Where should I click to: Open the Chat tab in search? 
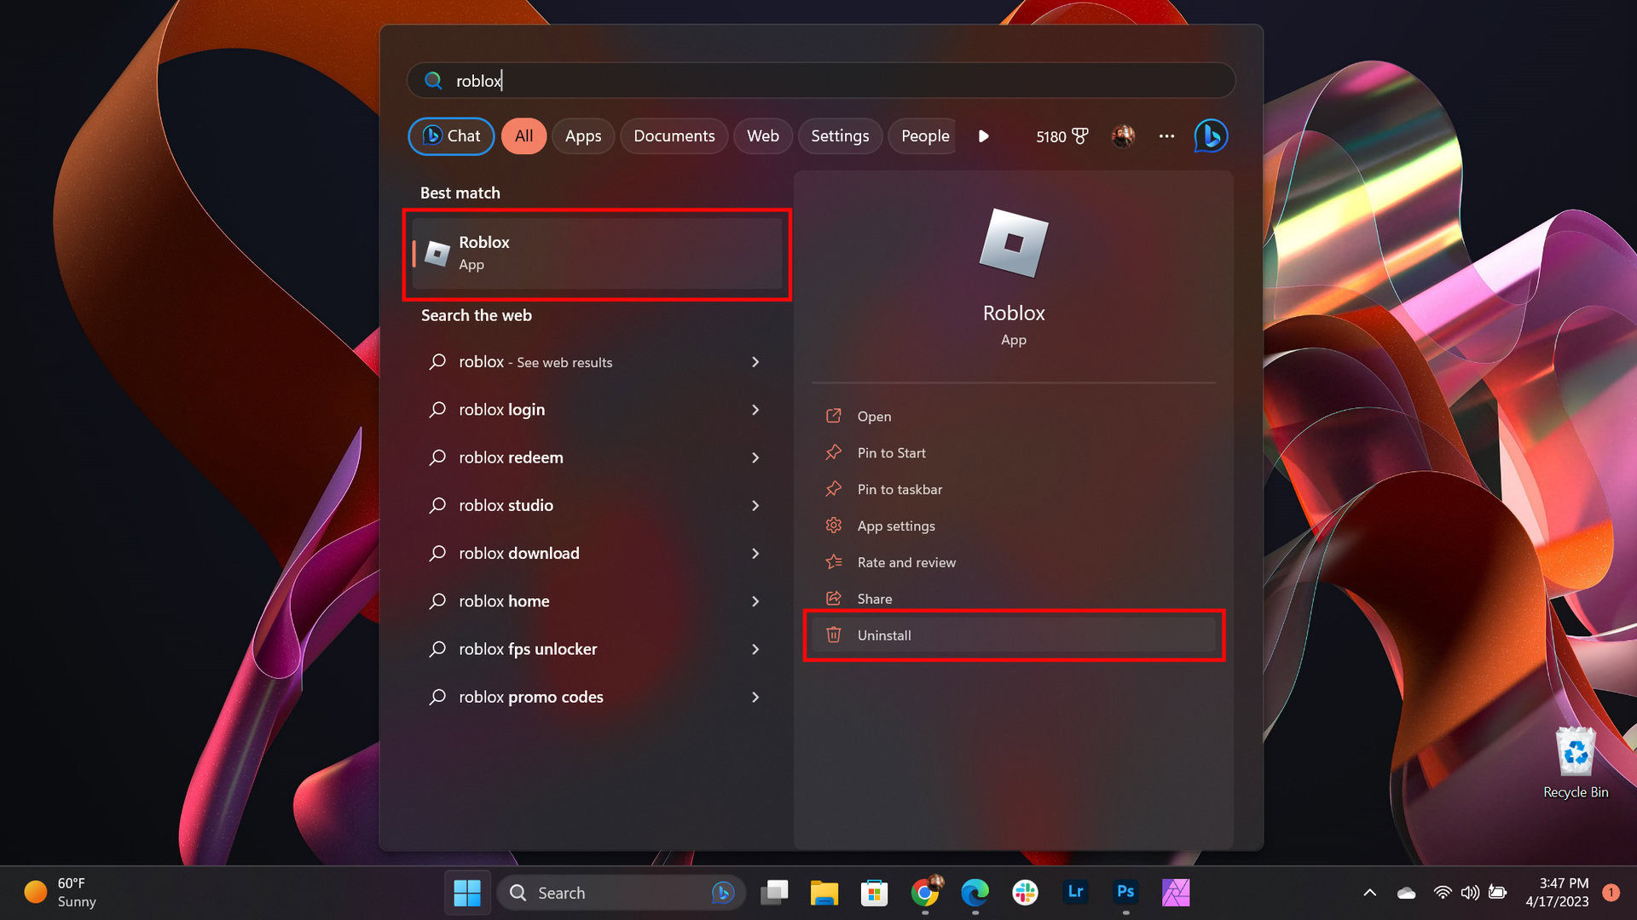448,135
